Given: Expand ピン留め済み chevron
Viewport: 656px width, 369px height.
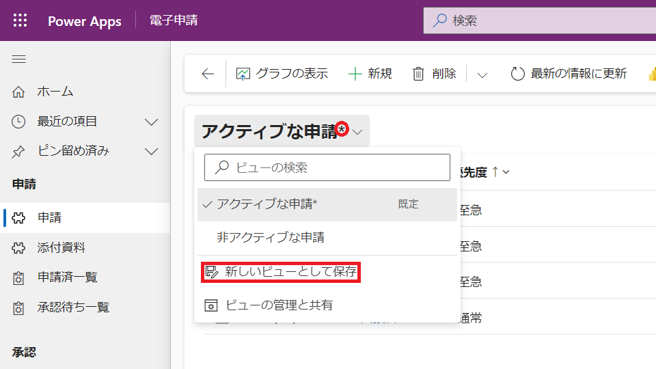Looking at the screenshot, I should (x=151, y=151).
